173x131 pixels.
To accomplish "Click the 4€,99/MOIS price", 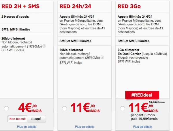I will click(30, 107).
